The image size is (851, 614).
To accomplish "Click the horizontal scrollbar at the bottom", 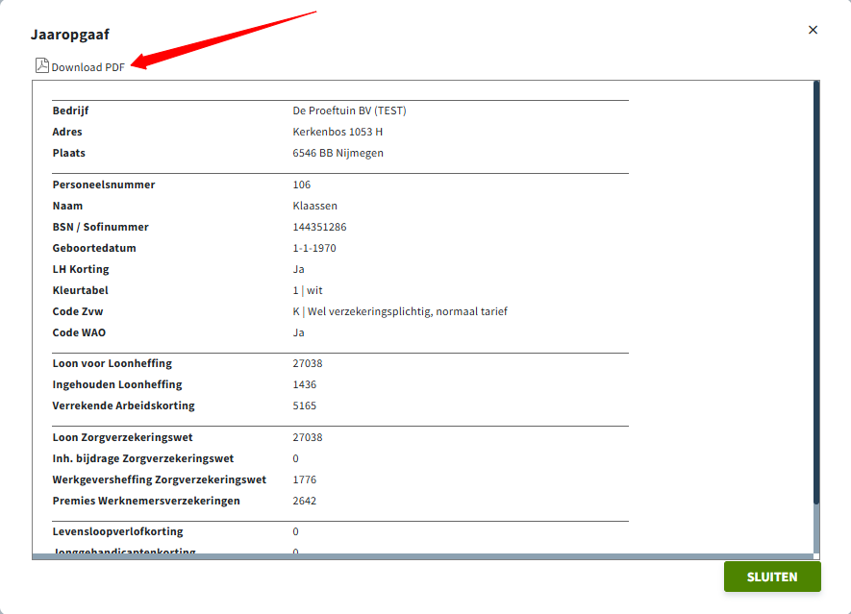I will tap(423, 556).
